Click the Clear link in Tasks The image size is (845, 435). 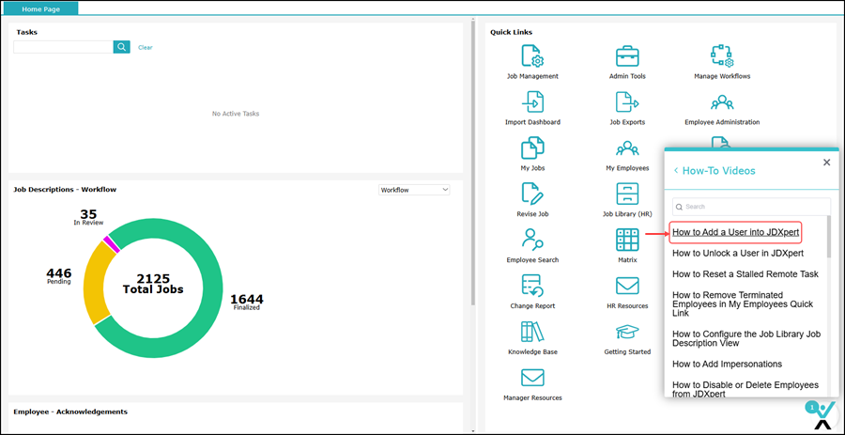[x=145, y=47]
